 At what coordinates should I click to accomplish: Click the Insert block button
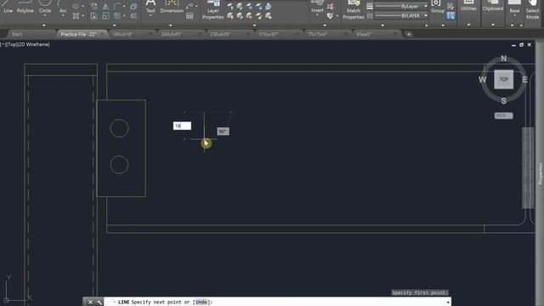[x=317, y=7]
